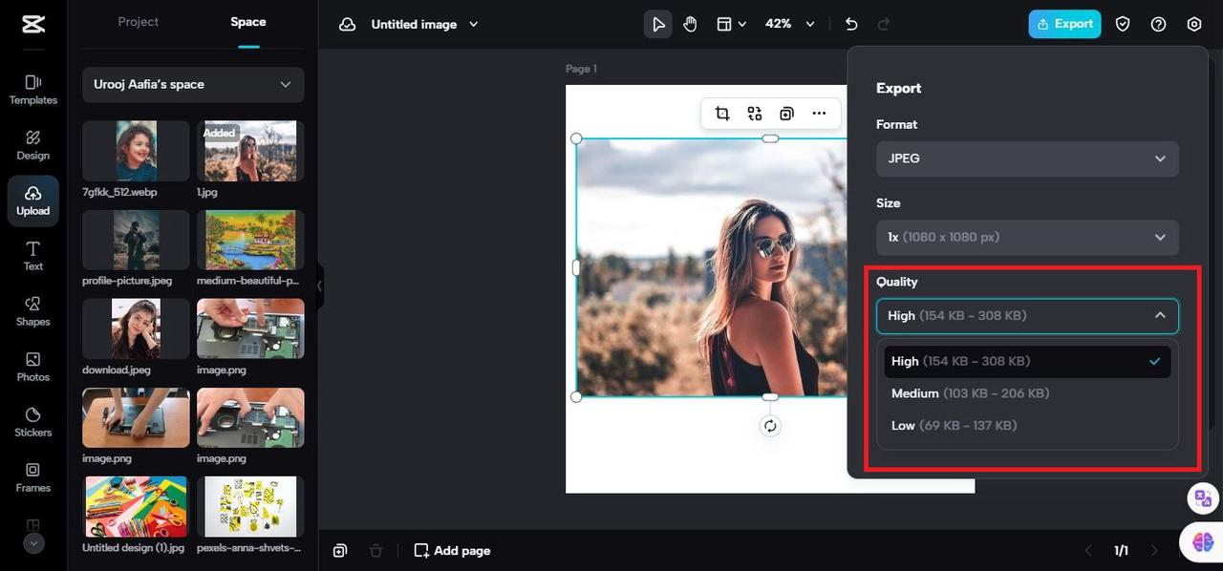Click the crop tool on image toolbar
This screenshot has height=571, width=1223.
pos(722,114)
